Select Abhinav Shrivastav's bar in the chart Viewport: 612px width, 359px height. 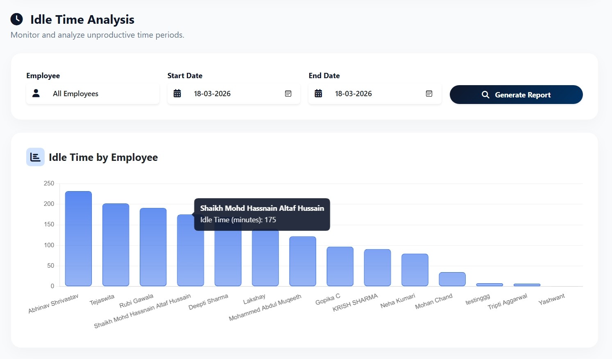pos(78,237)
